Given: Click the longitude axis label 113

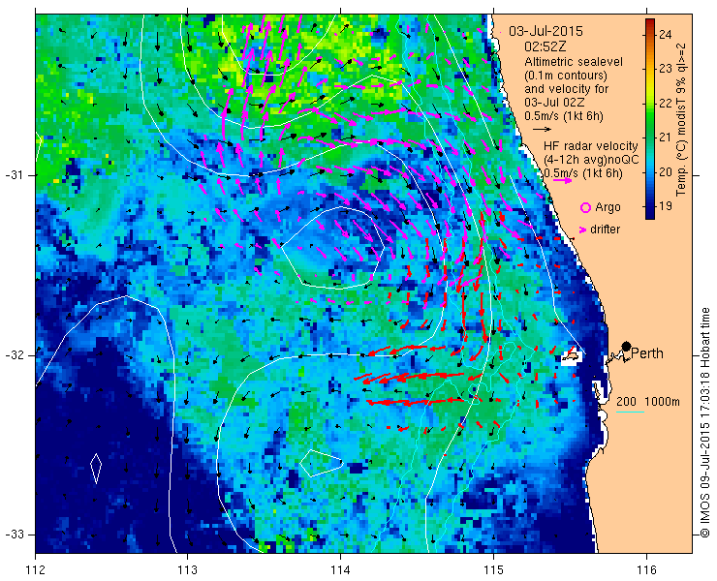Looking at the screenshot, I should tap(187, 570).
